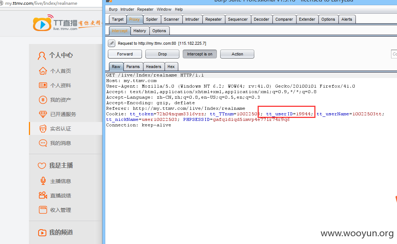Viewport: 397px width, 244px height.
Task: Click the Connection: keep-alive header line
Action: pyautogui.click(x=139, y=125)
